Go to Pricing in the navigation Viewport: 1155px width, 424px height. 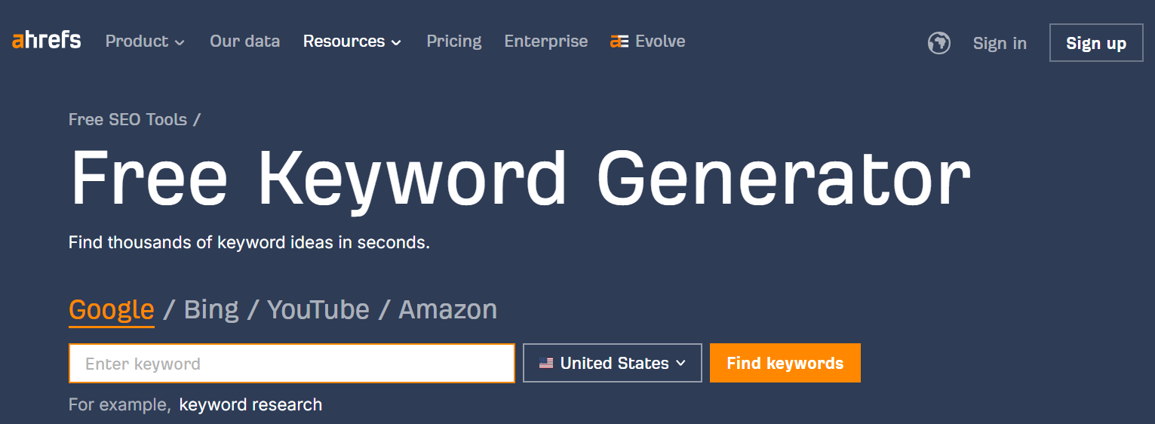[453, 41]
